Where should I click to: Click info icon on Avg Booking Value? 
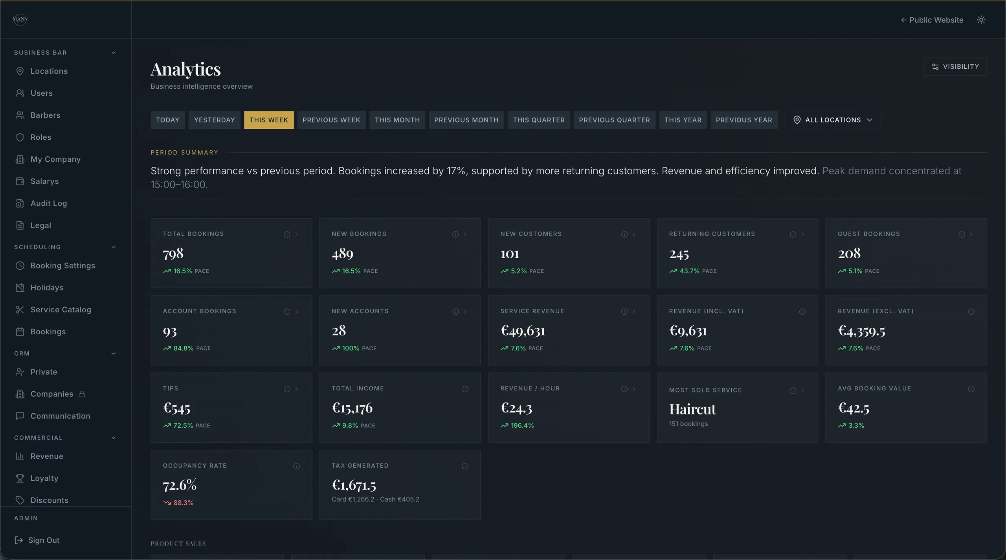[971, 389]
